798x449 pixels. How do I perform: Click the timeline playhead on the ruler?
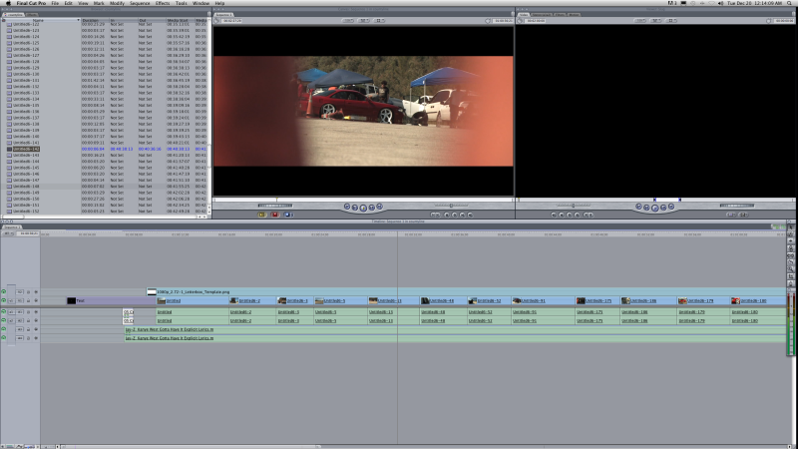click(397, 234)
